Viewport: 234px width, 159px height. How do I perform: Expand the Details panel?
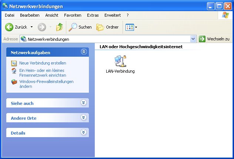click(x=84, y=132)
